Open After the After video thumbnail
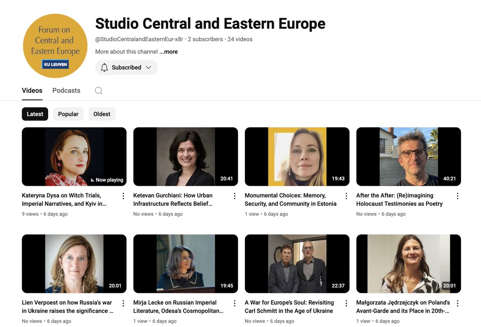 pos(408,156)
